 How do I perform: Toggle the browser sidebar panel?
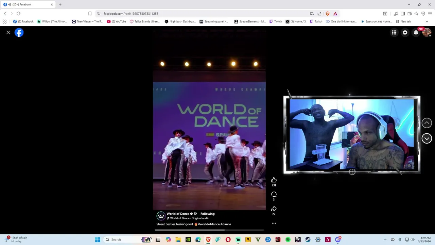click(x=403, y=14)
